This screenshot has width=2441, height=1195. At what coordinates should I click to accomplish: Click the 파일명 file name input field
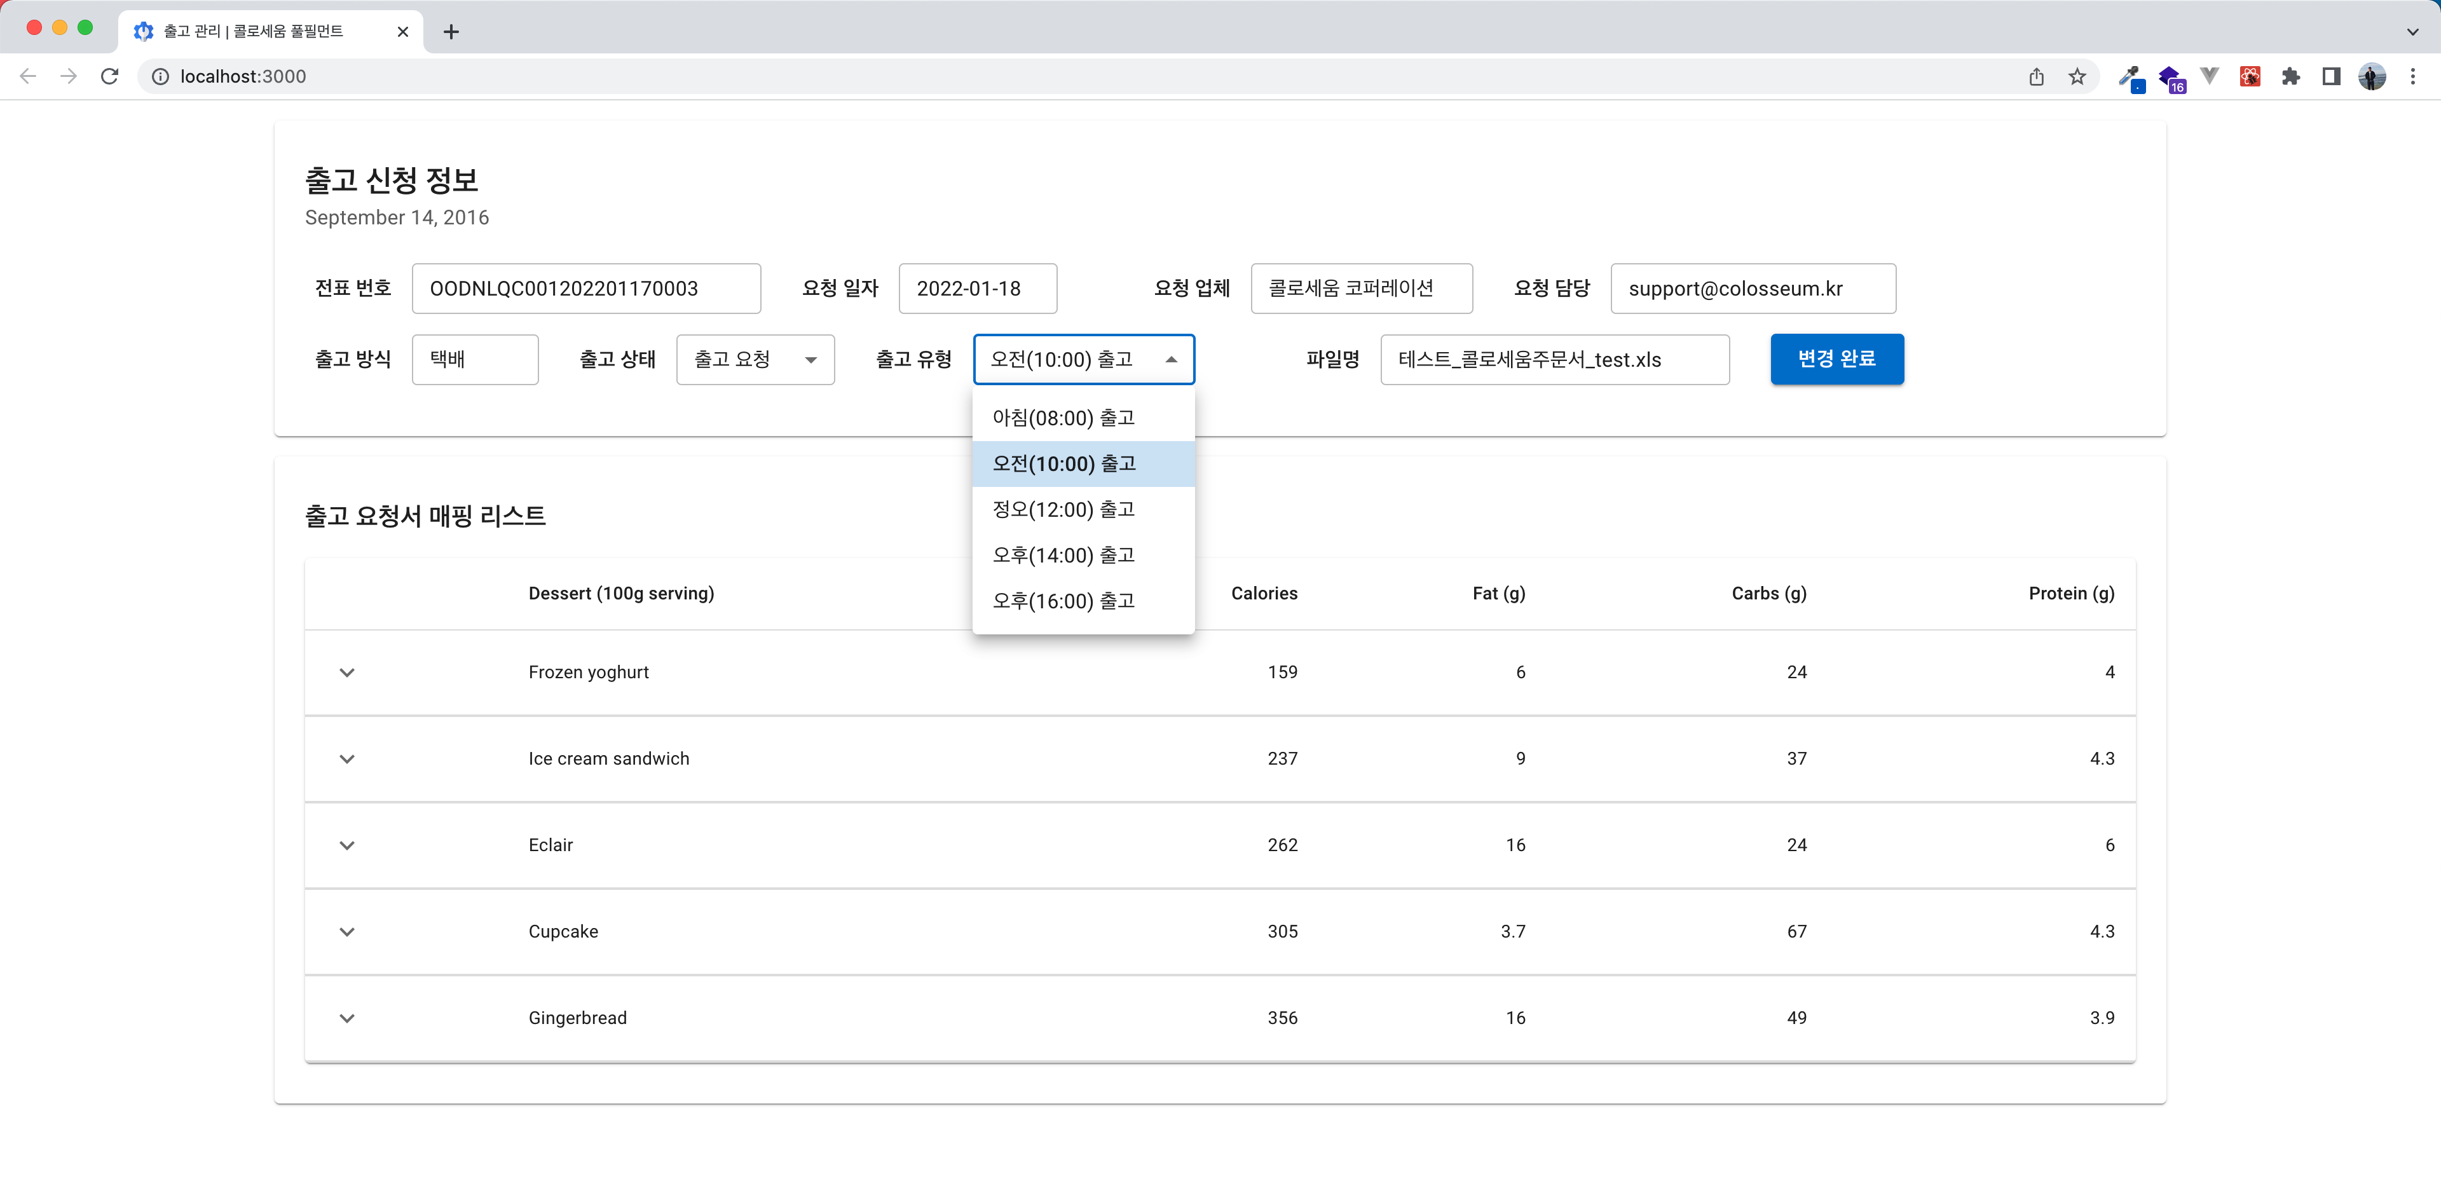tap(1554, 359)
